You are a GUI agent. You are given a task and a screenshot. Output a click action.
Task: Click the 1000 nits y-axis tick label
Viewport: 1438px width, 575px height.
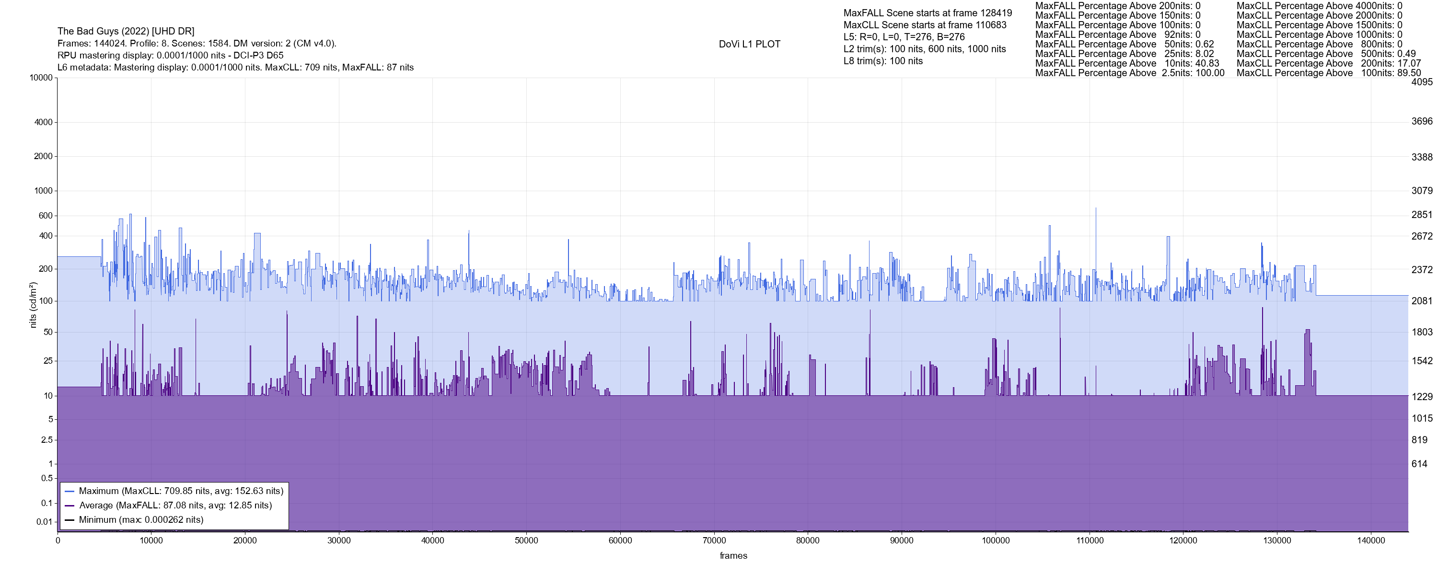click(x=43, y=191)
